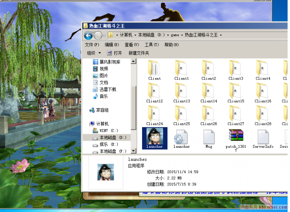
Task: Select WIN7 (C:) drive in sidebar
Action: pos(108,130)
